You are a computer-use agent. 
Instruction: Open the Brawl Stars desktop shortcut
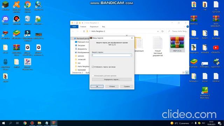pos(6,35)
